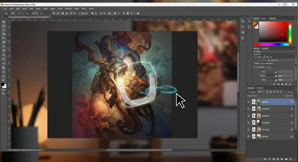Click the checkbox beside the properties panel text field

click(x=255, y=67)
